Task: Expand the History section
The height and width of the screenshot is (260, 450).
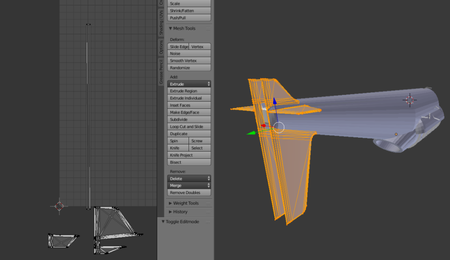Action: click(182, 211)
